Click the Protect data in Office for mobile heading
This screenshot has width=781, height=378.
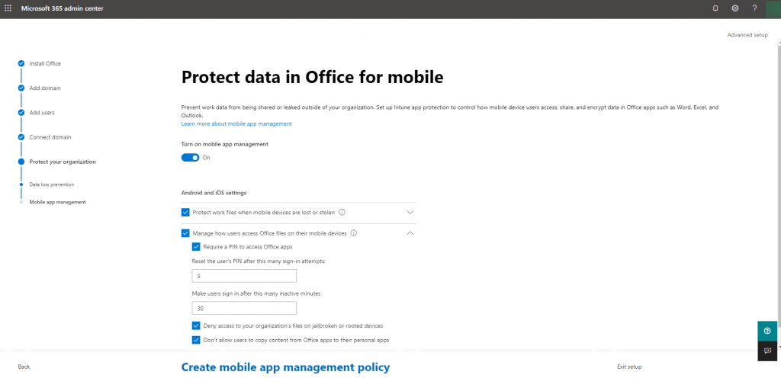pos(312,78)
